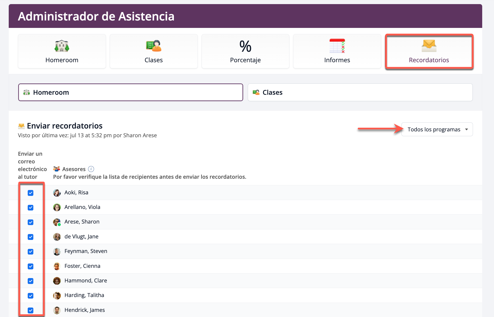494x317 pixels.
Task: Click the Porcentaje percent symbol
Action: point(245,46)
